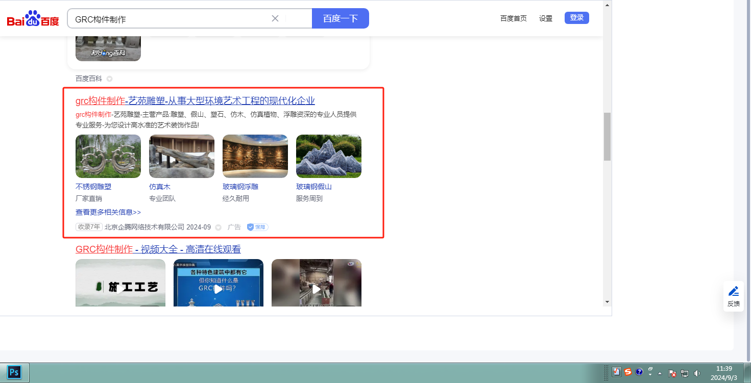The width and height of the screenshot is (751, 383).
Task: Click the 仿真木 image thumbnail
Action: (x=182, y=156)
